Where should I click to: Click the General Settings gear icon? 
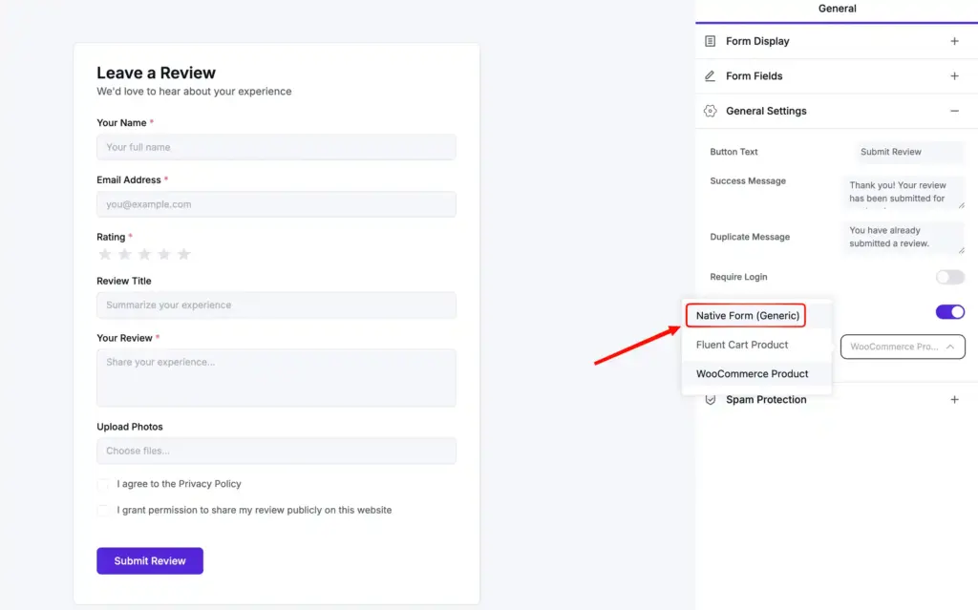click(x=709, y=111)
